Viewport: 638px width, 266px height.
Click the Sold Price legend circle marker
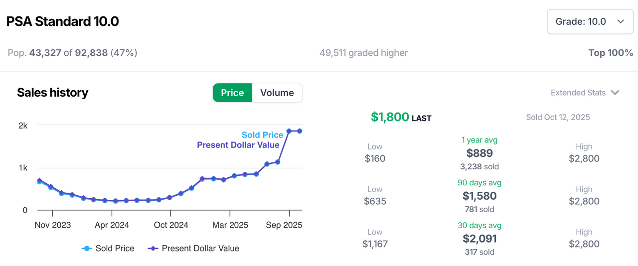point(87,248)
